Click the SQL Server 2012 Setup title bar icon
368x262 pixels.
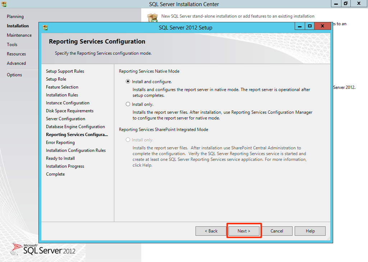click(45, 28)
